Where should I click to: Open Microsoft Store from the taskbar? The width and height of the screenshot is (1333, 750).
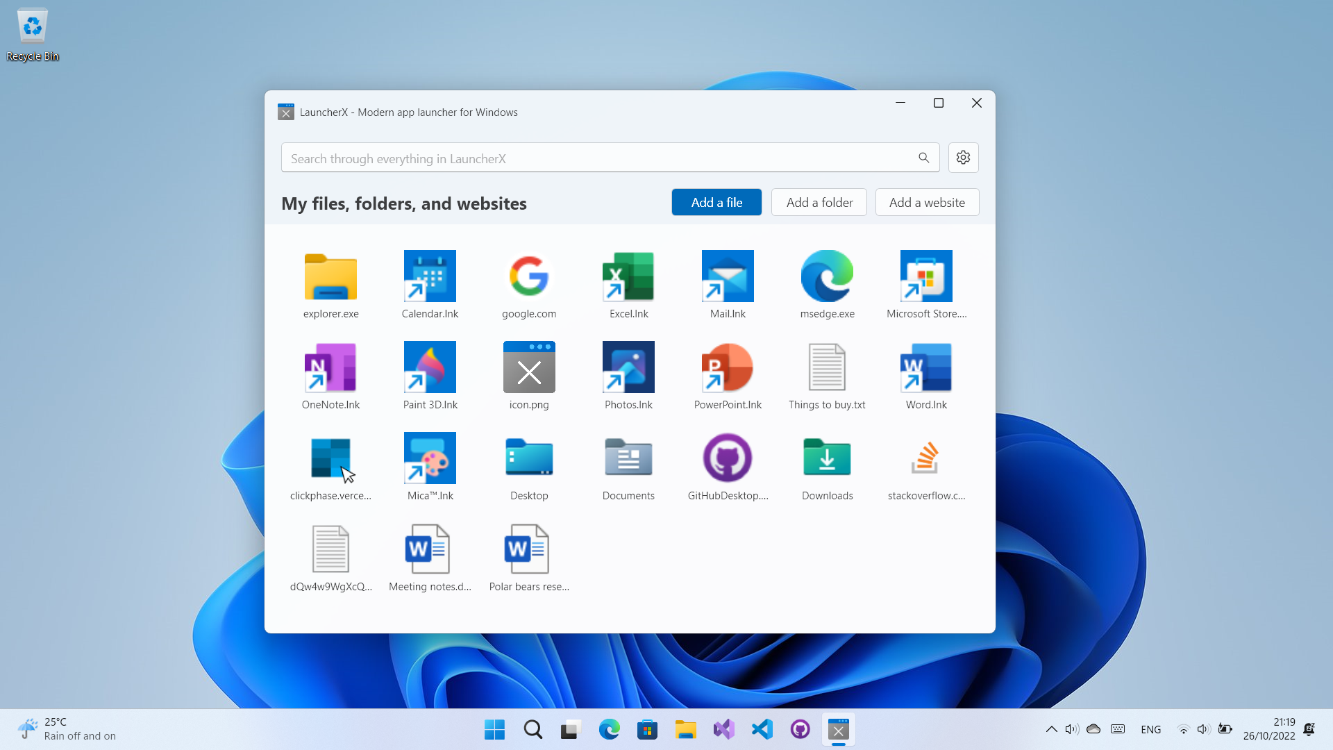click(647, 729)
